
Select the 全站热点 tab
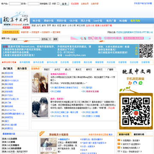click(x=36, y=68)
